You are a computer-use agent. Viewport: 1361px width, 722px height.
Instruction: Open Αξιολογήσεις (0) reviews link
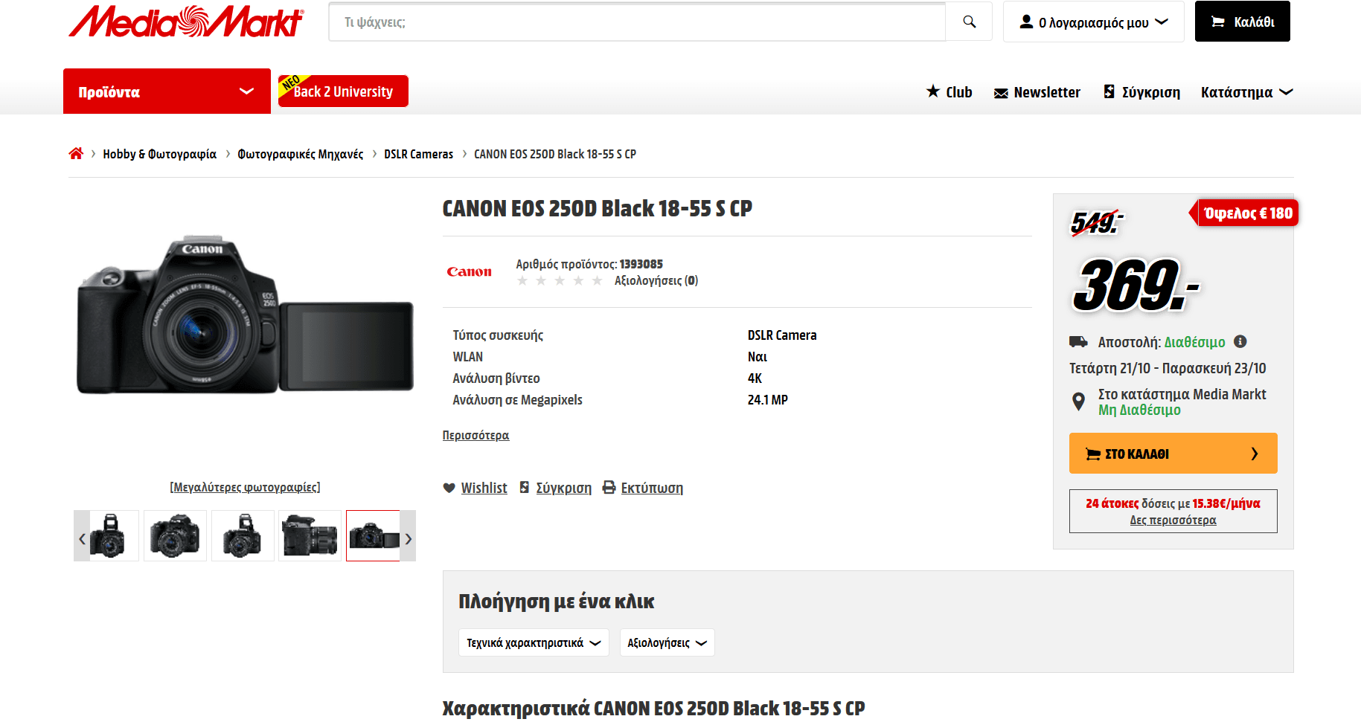click(x=656, y=280)
